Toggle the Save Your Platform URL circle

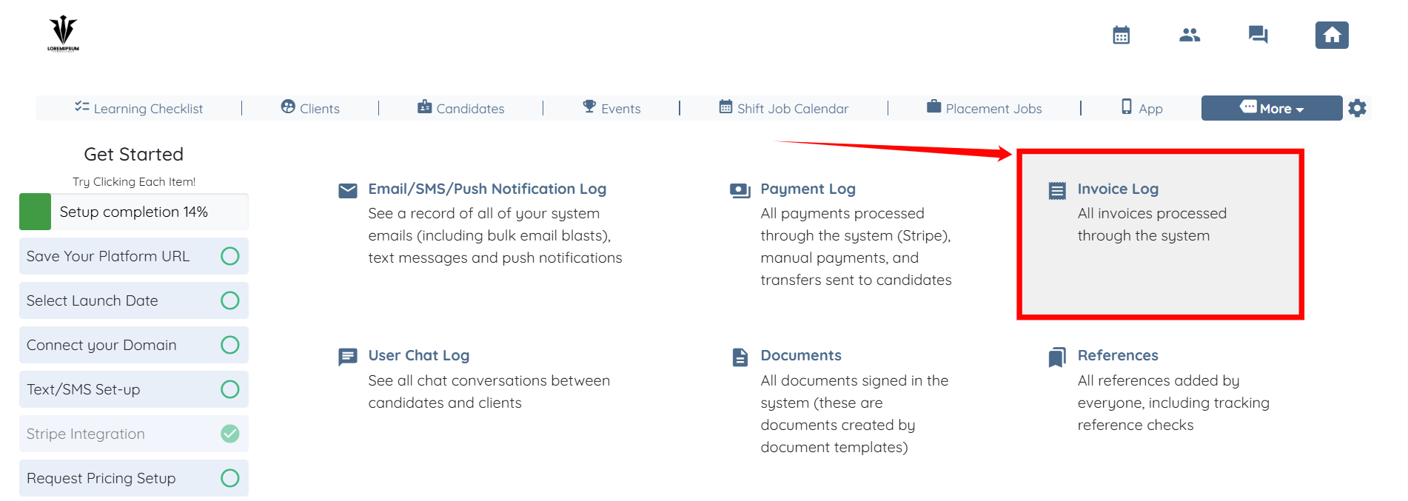pos(230,256)
